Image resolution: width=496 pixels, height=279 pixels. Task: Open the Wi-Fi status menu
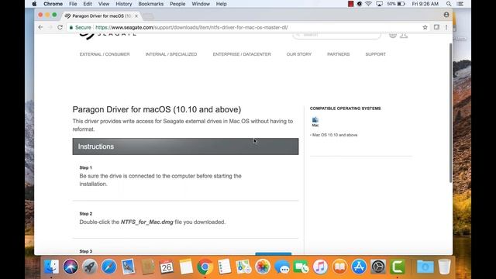[x=368, y=4]
